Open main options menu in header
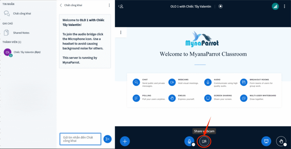This screenshot has width=291, height=149. 284,6
